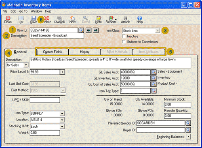Go to previous item with left arrow
The image size is (202, 148).
[88, 30]
